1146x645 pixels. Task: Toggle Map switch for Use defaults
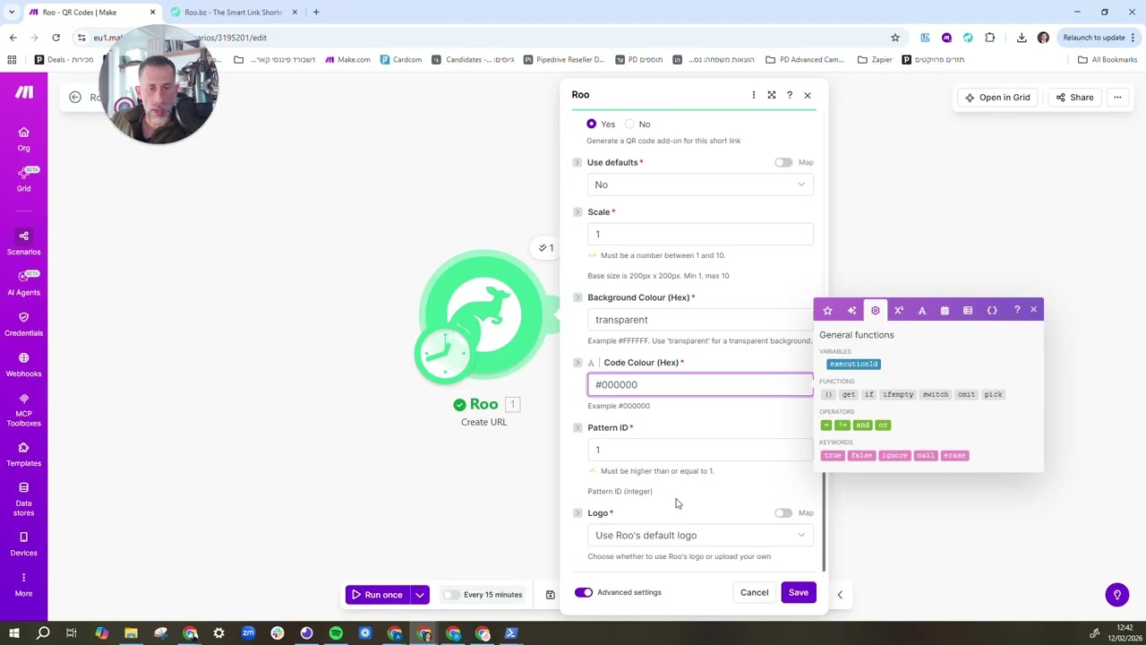(783, 162)
